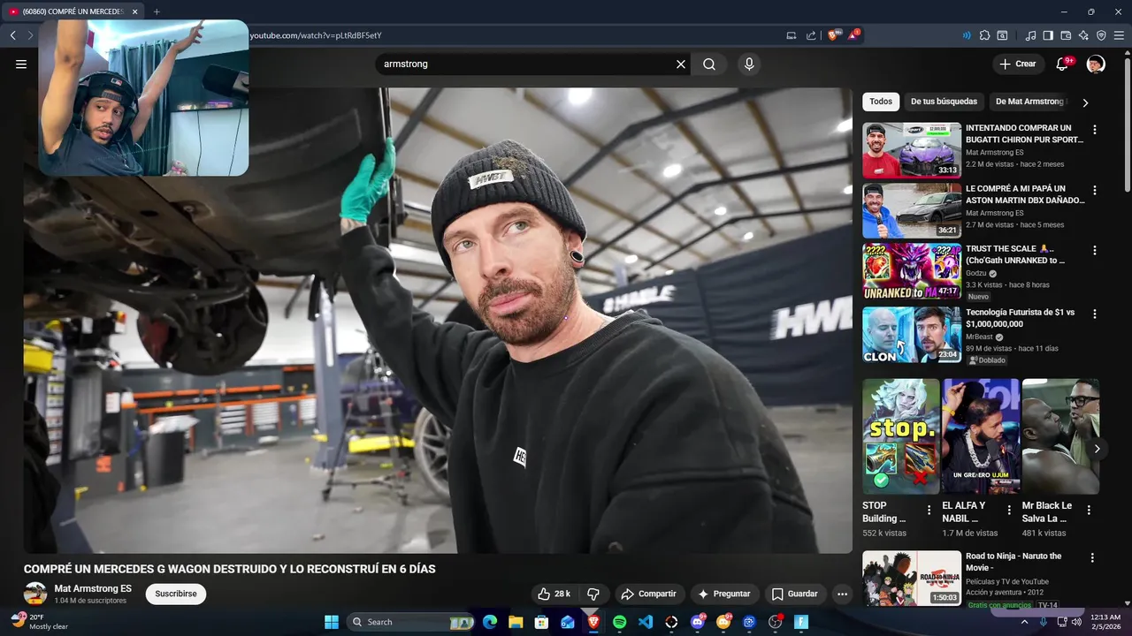This screenshot has width=1132, height=636.
Task: Click the YouTube search input field
Action: pyautogui.click(x=528, y=64)
